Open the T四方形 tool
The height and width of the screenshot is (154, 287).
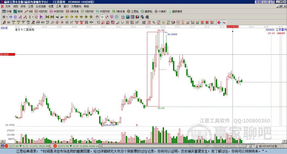tap(87, 11)
